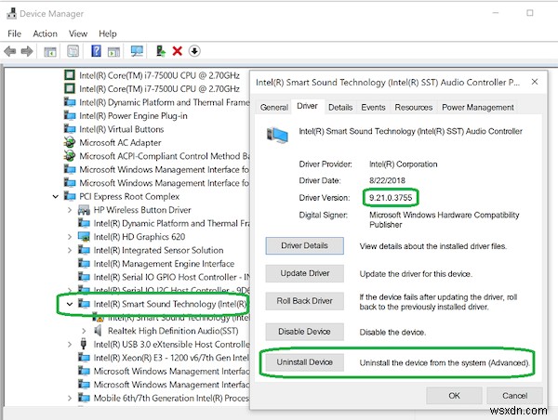Click the Update Driver button

click(305, 273)
